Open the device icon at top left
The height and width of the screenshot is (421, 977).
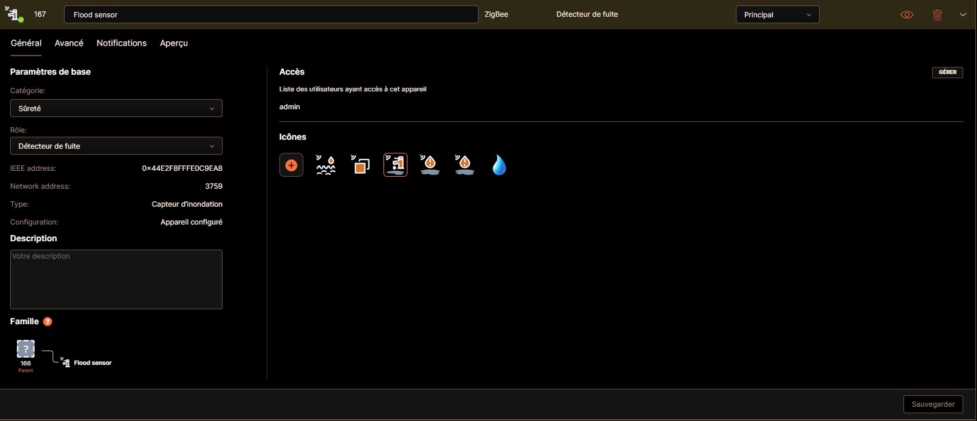pos(14,14)
